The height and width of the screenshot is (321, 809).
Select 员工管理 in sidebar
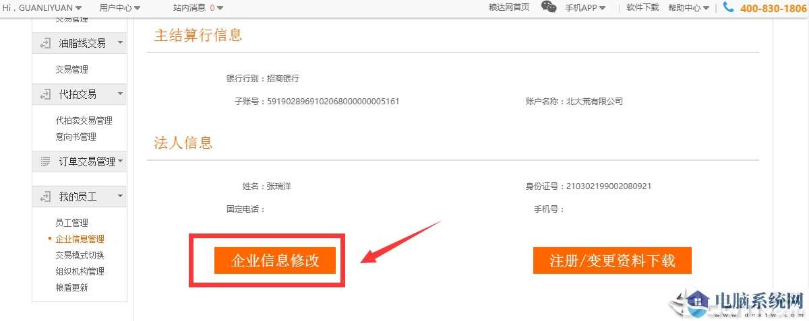71,223
